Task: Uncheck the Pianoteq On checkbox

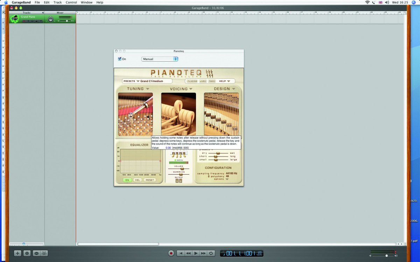Action: click(x=120, y=59)
